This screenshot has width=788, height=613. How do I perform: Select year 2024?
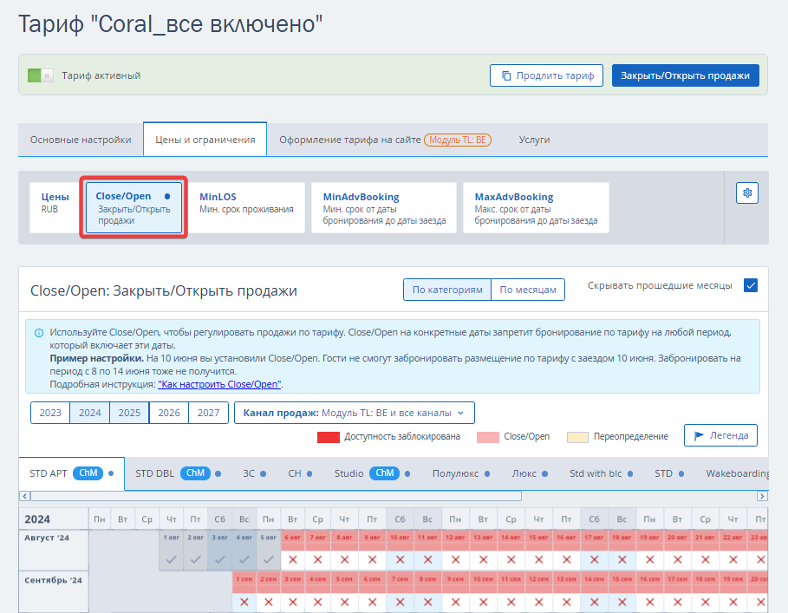pyautogui.click(x=90, y=413)
